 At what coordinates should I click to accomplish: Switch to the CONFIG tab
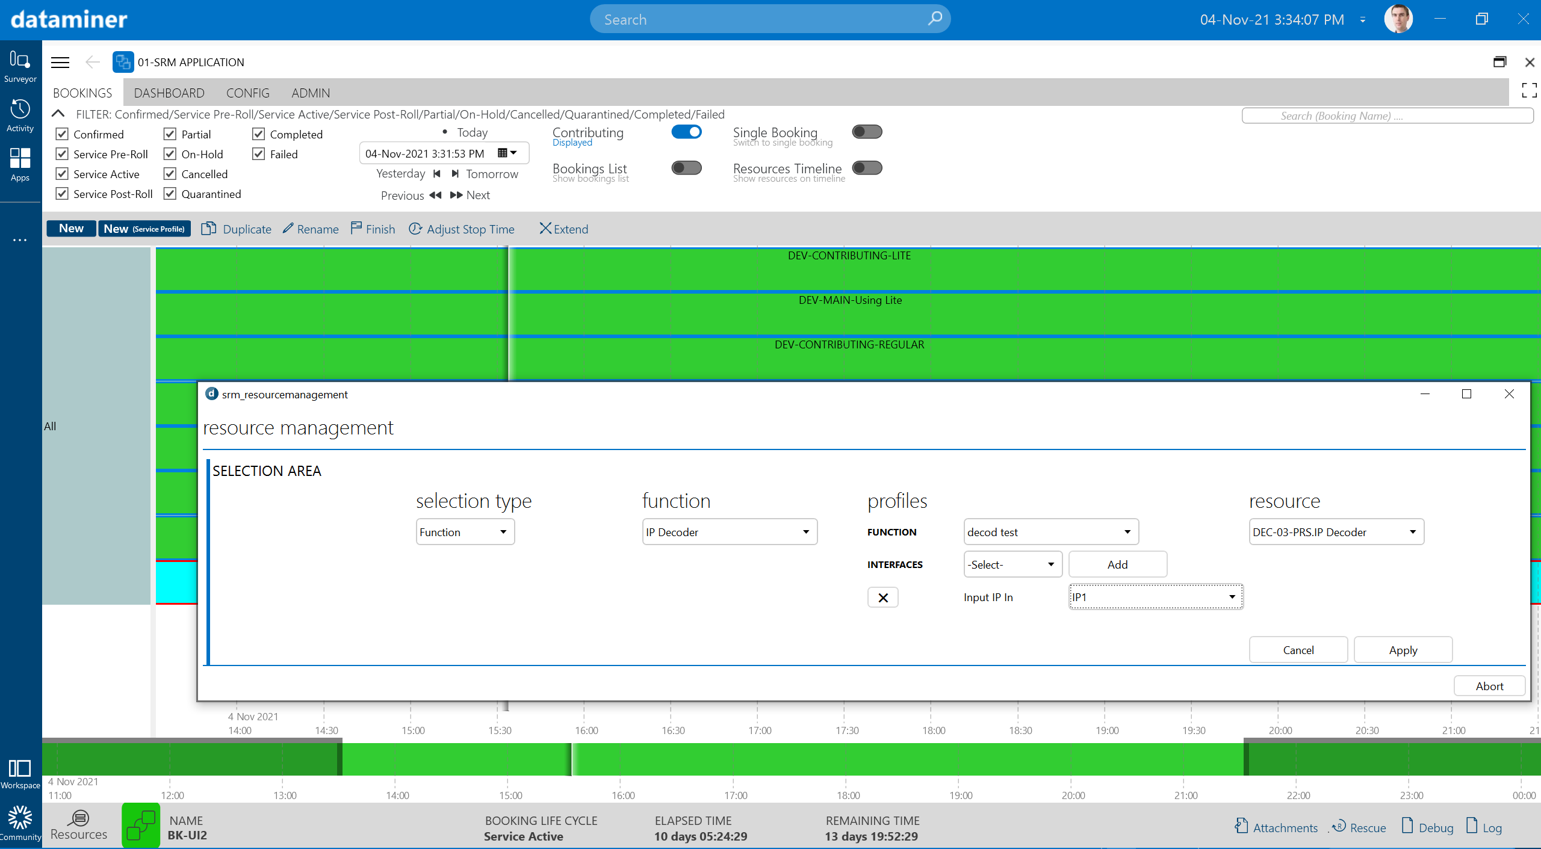247,93
